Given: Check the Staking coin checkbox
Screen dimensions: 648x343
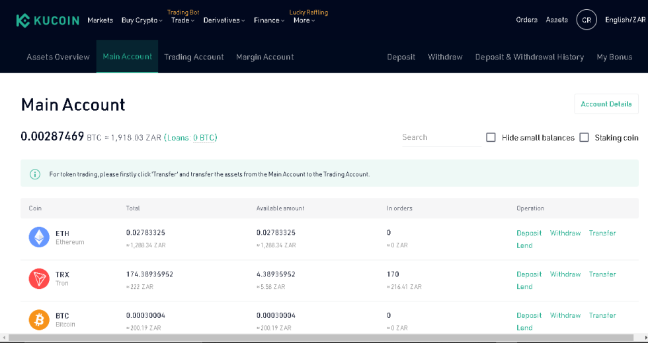Looking at the screenshot, I should click(x=584, y=137).
